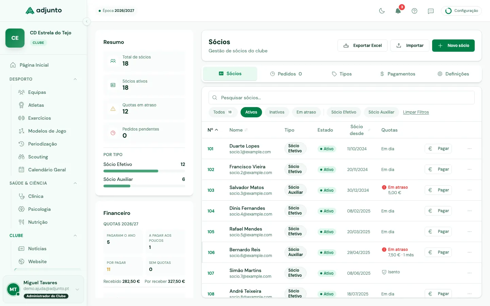Toggle dark mode moon icon
Viewport: 490px width, 306px height.
point(382,11)
